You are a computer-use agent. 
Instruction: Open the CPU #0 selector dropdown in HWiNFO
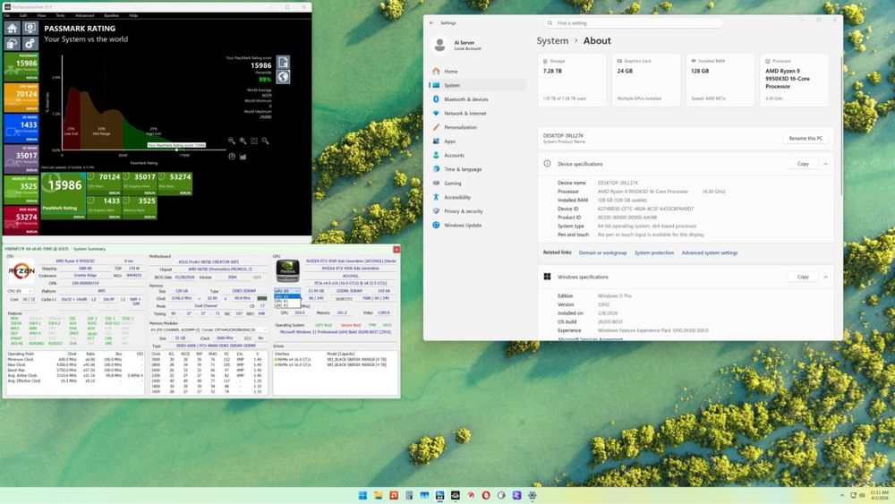(x=19, y=291)
